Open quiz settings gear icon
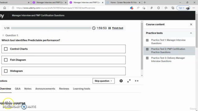 pos(121,81)
